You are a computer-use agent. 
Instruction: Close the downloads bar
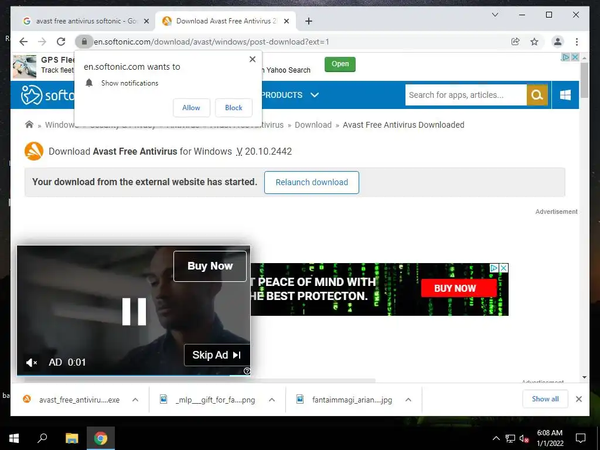point(579,399)
